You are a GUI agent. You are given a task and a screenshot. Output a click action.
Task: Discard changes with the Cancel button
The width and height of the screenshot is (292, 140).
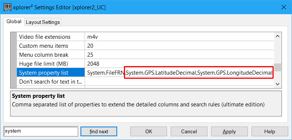[x=189, y=131]
